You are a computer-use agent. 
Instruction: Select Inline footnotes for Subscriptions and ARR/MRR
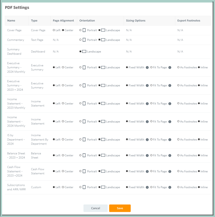coord(199,187)
